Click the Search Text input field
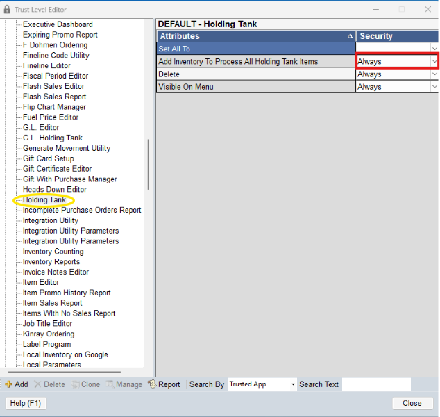The height and width of the screenshot is (417, 440). (x=375, y=384)
